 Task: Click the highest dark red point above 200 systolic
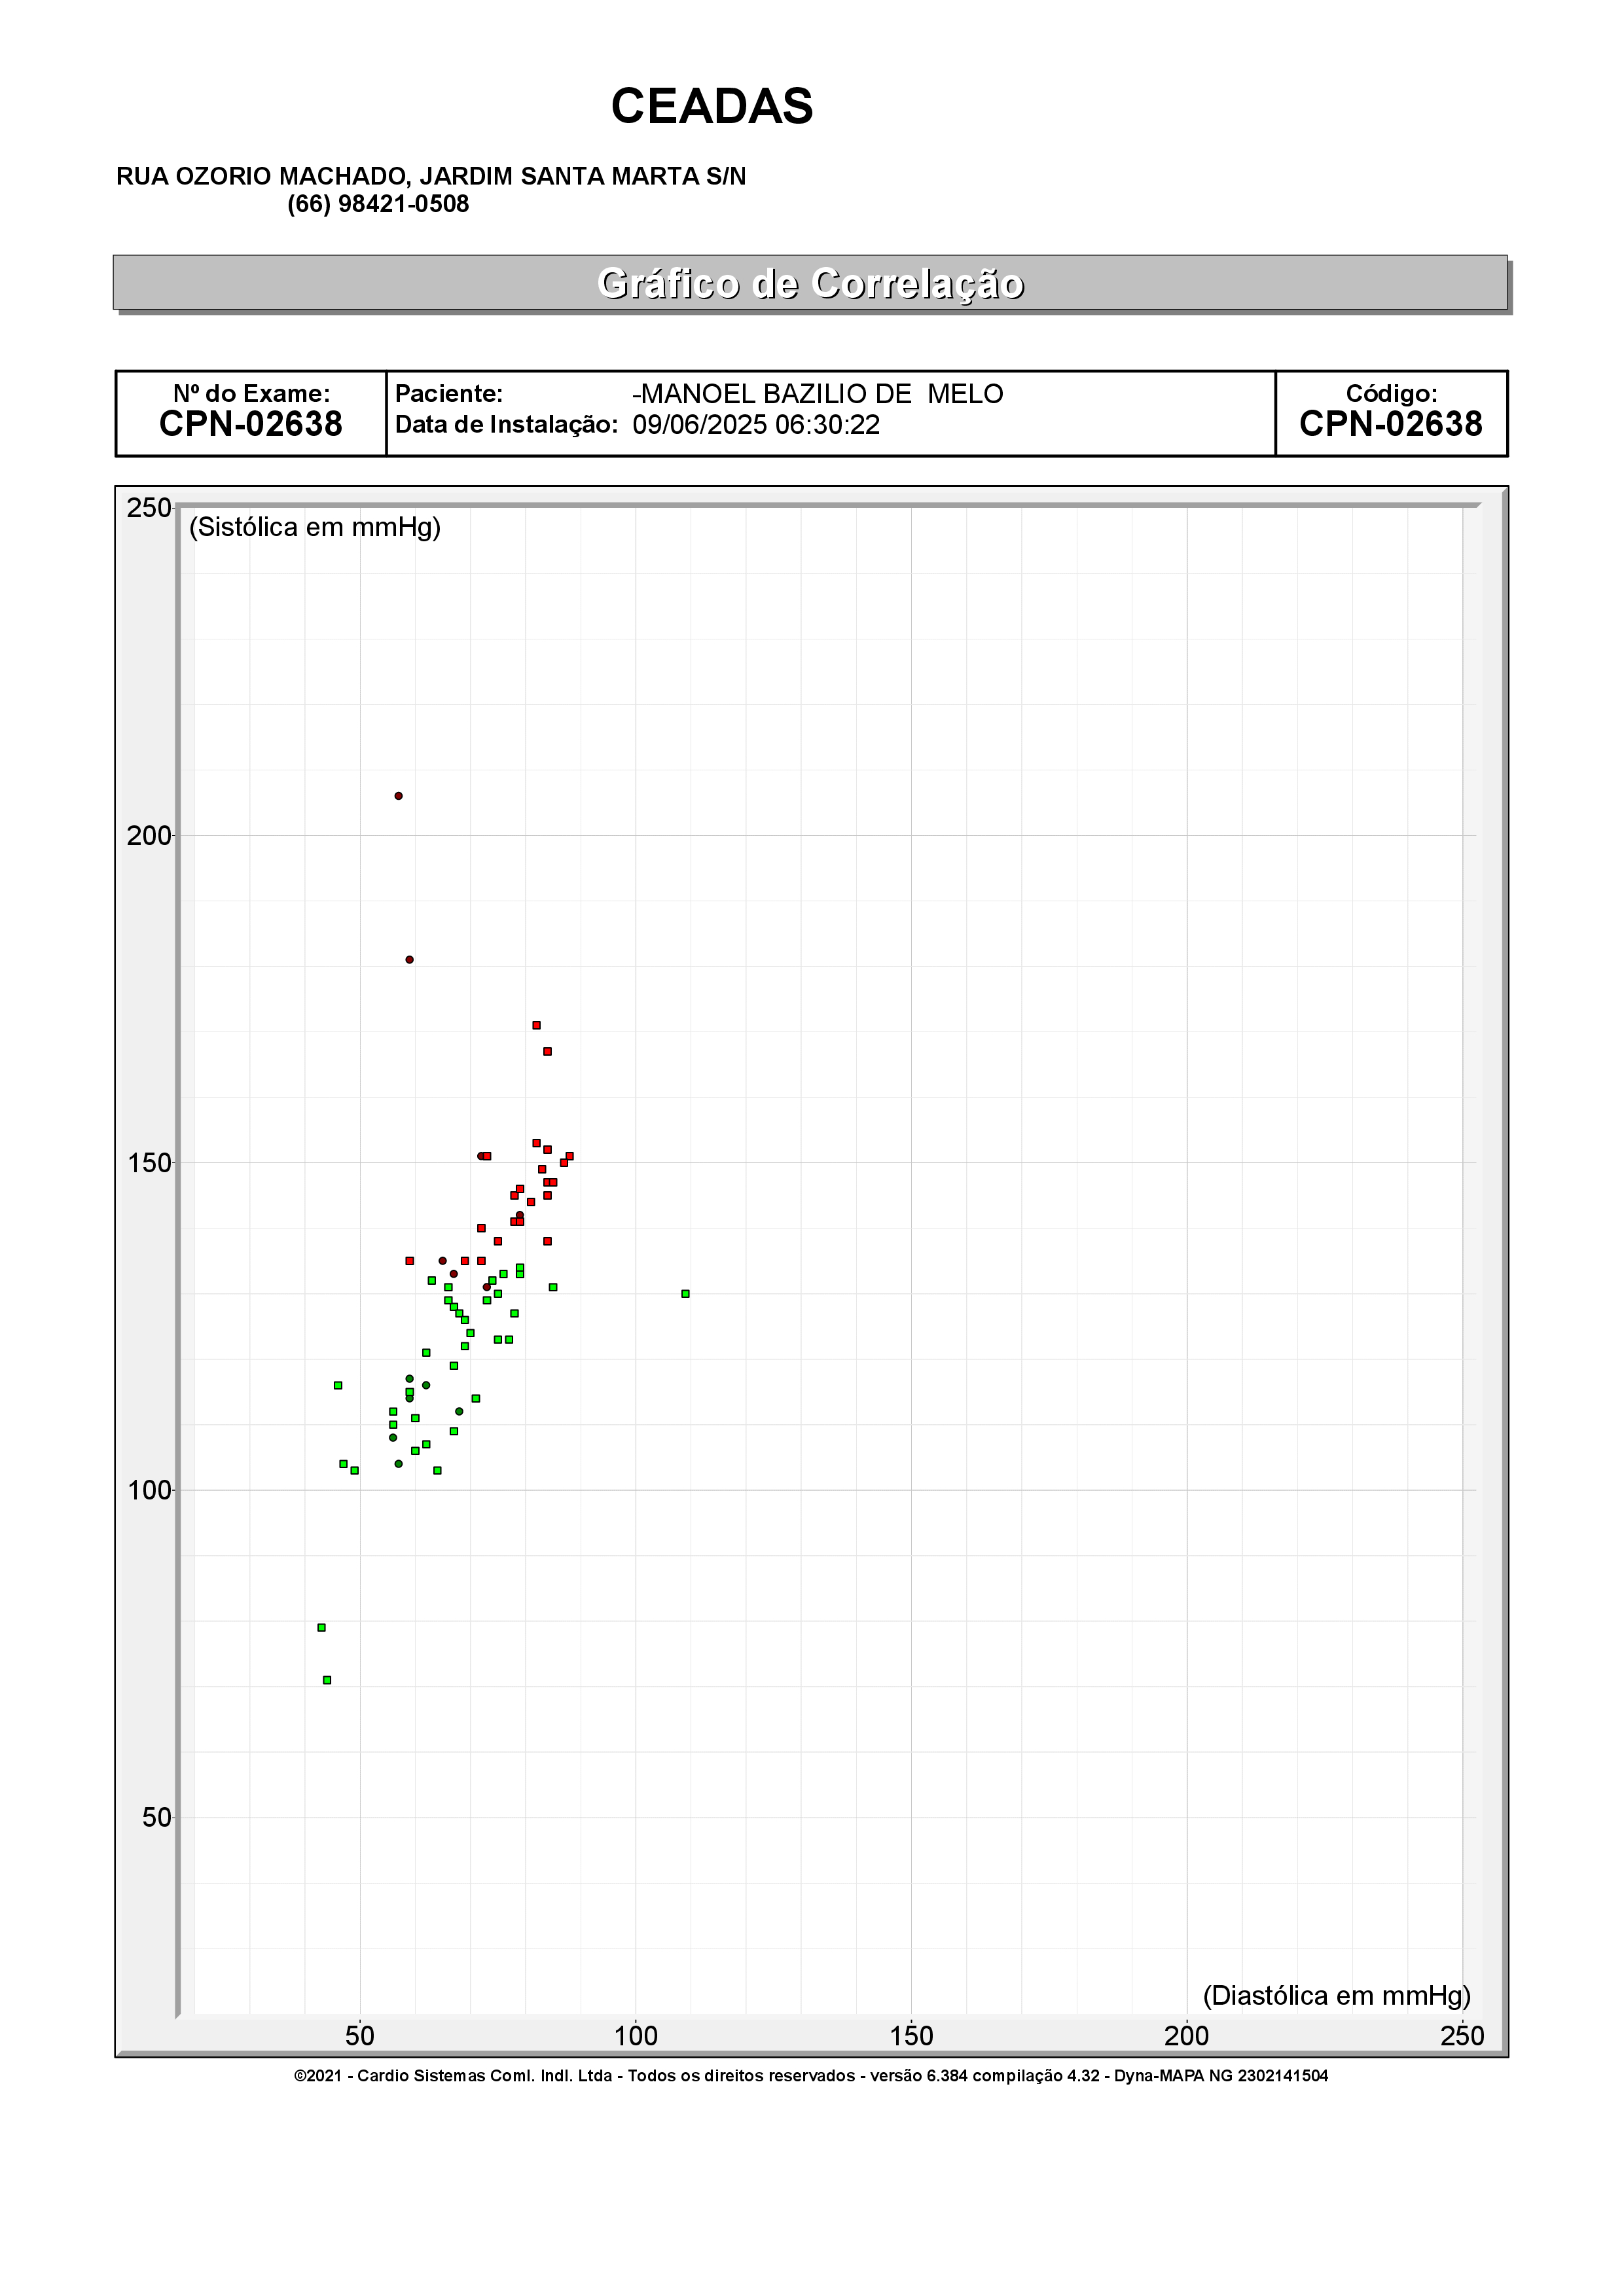pos(398,796)
